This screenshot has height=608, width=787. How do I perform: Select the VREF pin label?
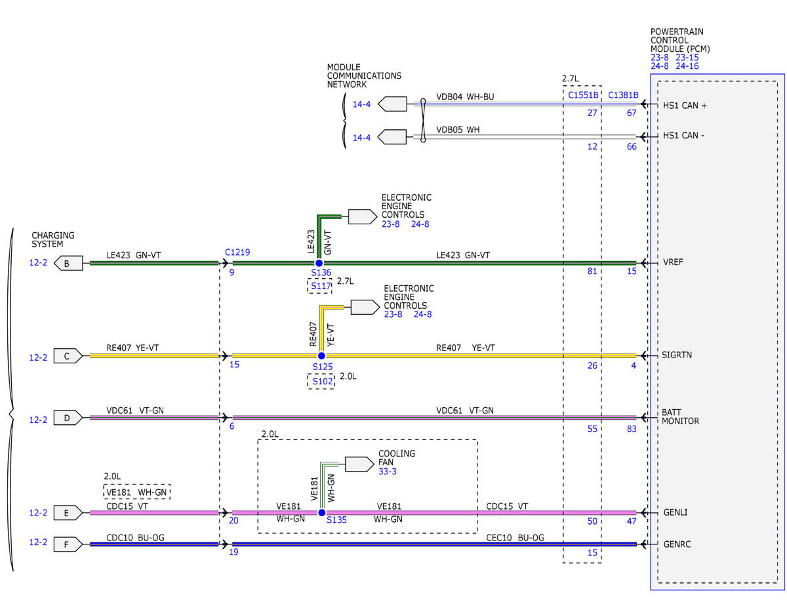click(x=674, y=262)
